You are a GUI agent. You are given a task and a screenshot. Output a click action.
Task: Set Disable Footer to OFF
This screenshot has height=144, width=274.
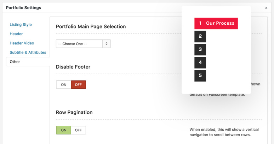(78, 84)
